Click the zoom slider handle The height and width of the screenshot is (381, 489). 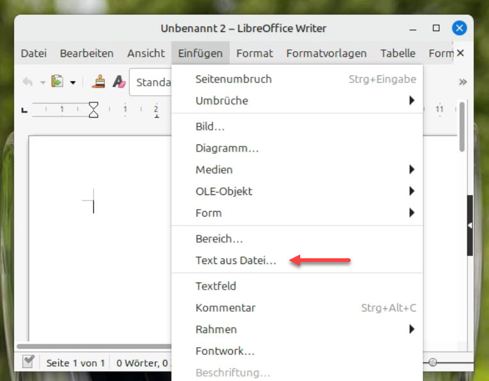(433, 362)
